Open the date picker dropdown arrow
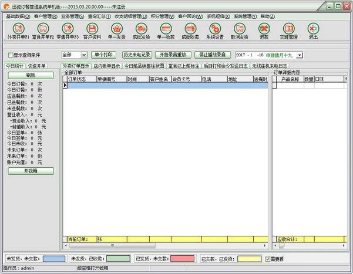Screen dimensions: 353x274 (300, 55)
